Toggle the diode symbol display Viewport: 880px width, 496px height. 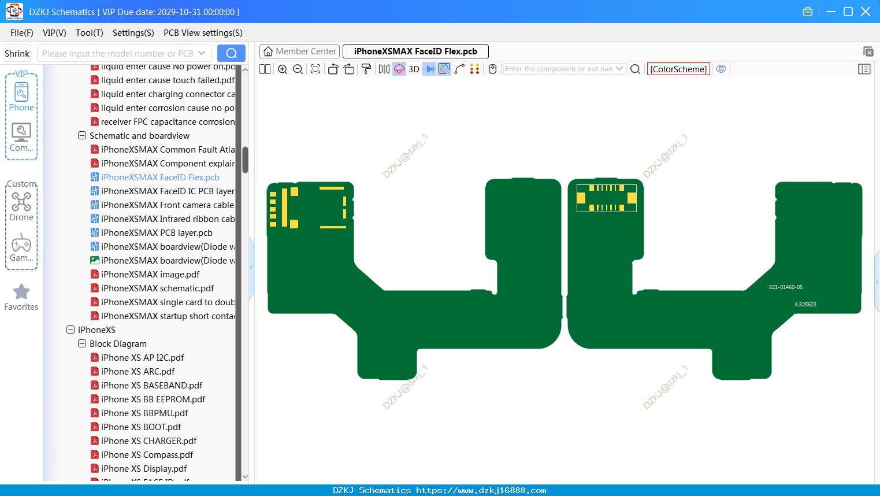[429, 69]
